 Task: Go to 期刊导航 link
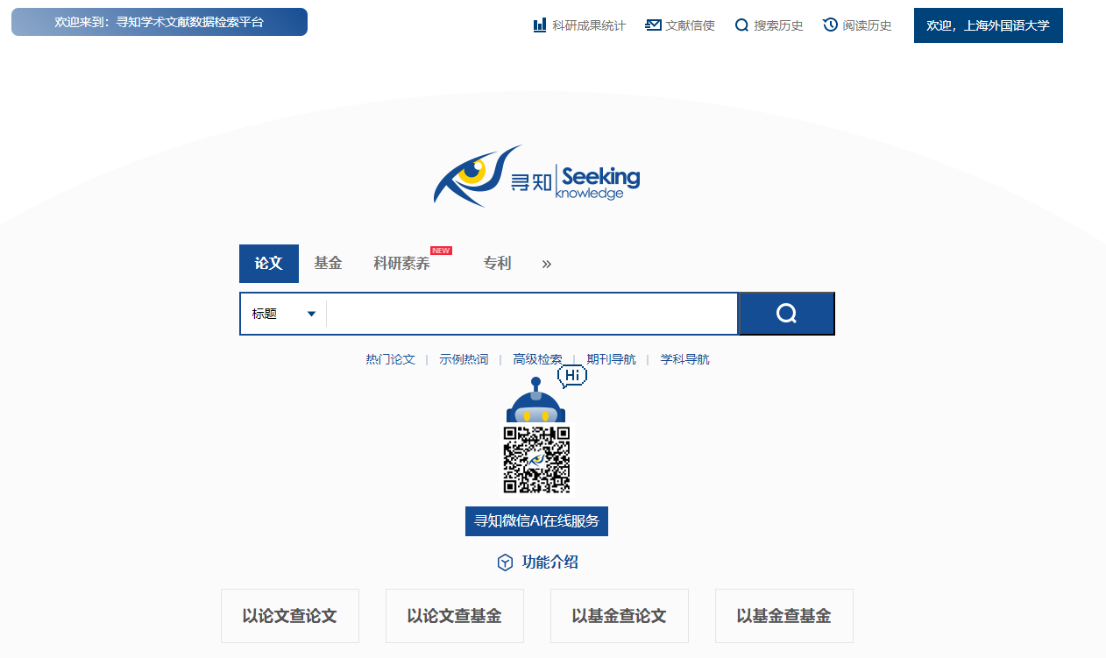coord(611,359)
